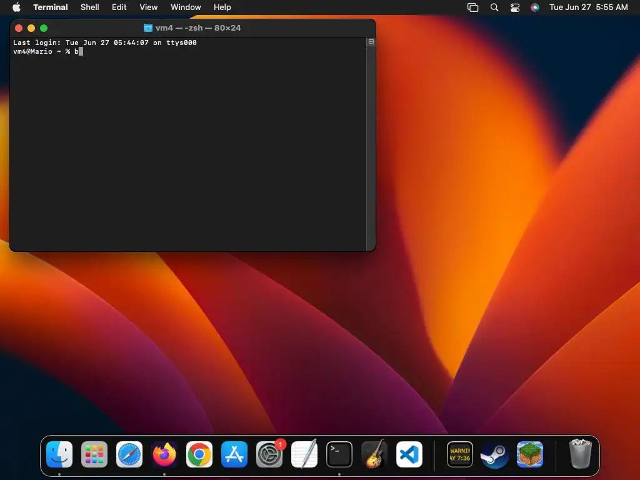Open Finder from the Dock

point(59,454)
